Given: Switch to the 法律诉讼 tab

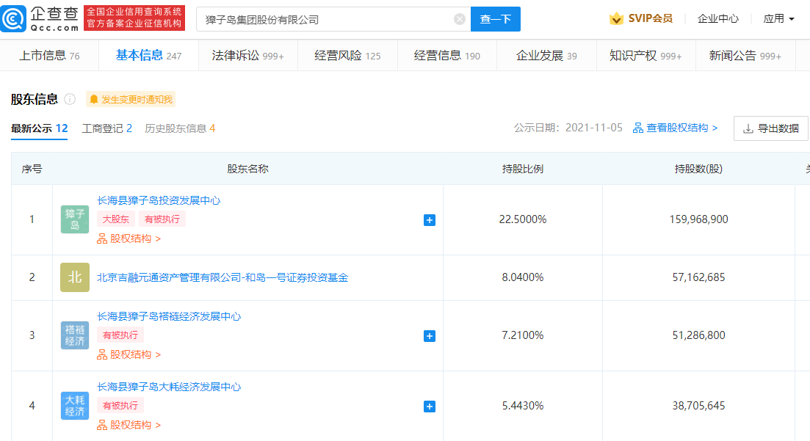Looking at the screenshot, I should point(247,56).
